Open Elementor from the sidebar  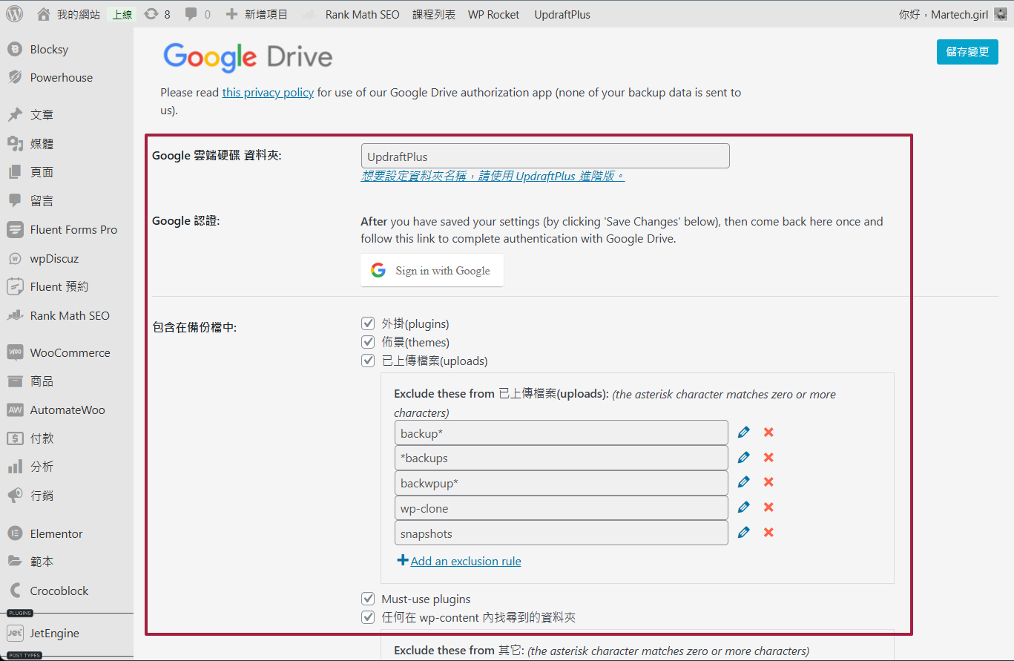[x=64, y=533]
